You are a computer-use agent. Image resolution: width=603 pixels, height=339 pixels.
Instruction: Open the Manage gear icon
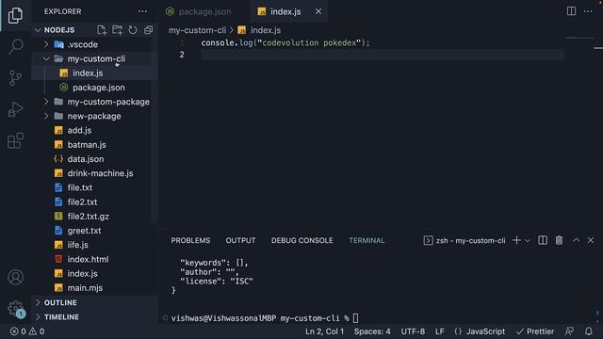pos(15,308)
